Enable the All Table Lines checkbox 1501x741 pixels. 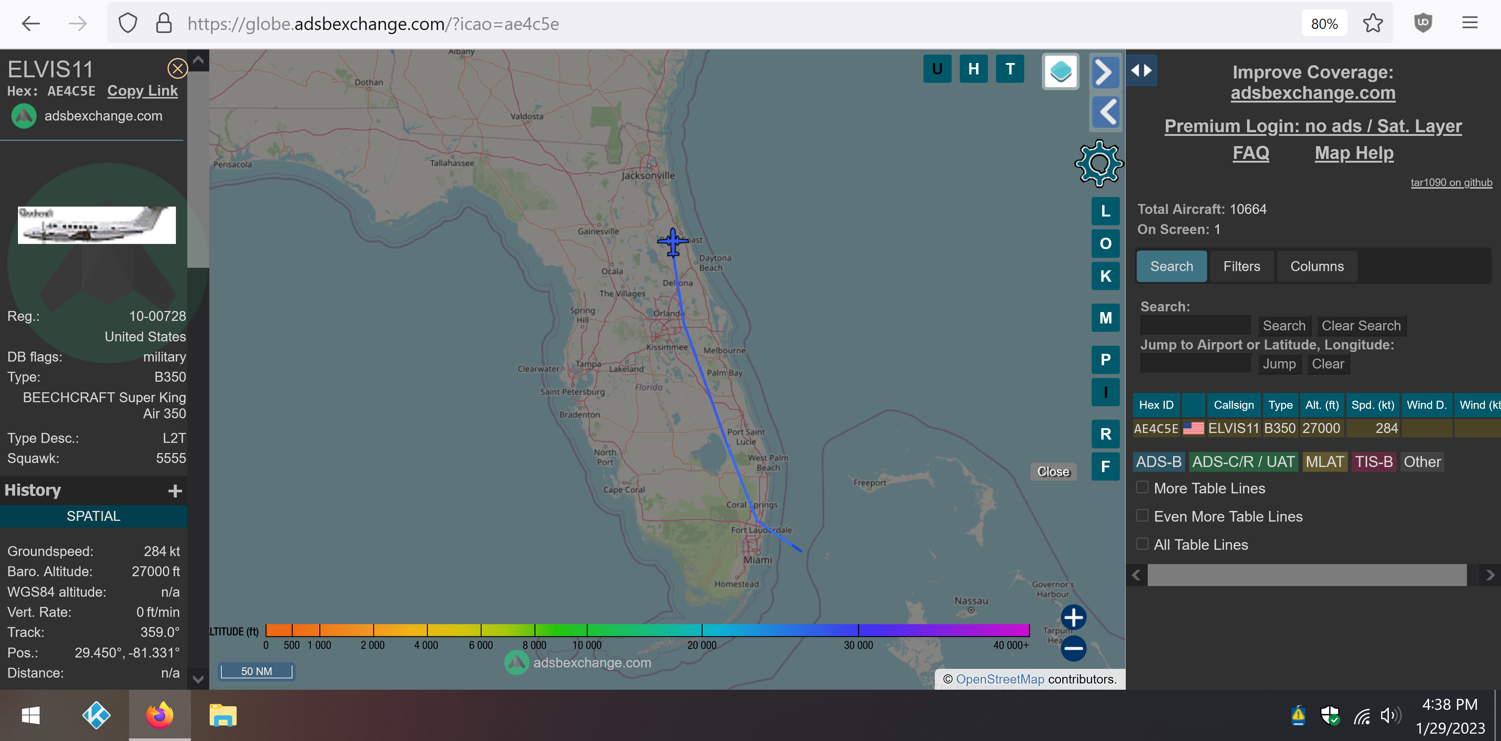[1142, 544]
